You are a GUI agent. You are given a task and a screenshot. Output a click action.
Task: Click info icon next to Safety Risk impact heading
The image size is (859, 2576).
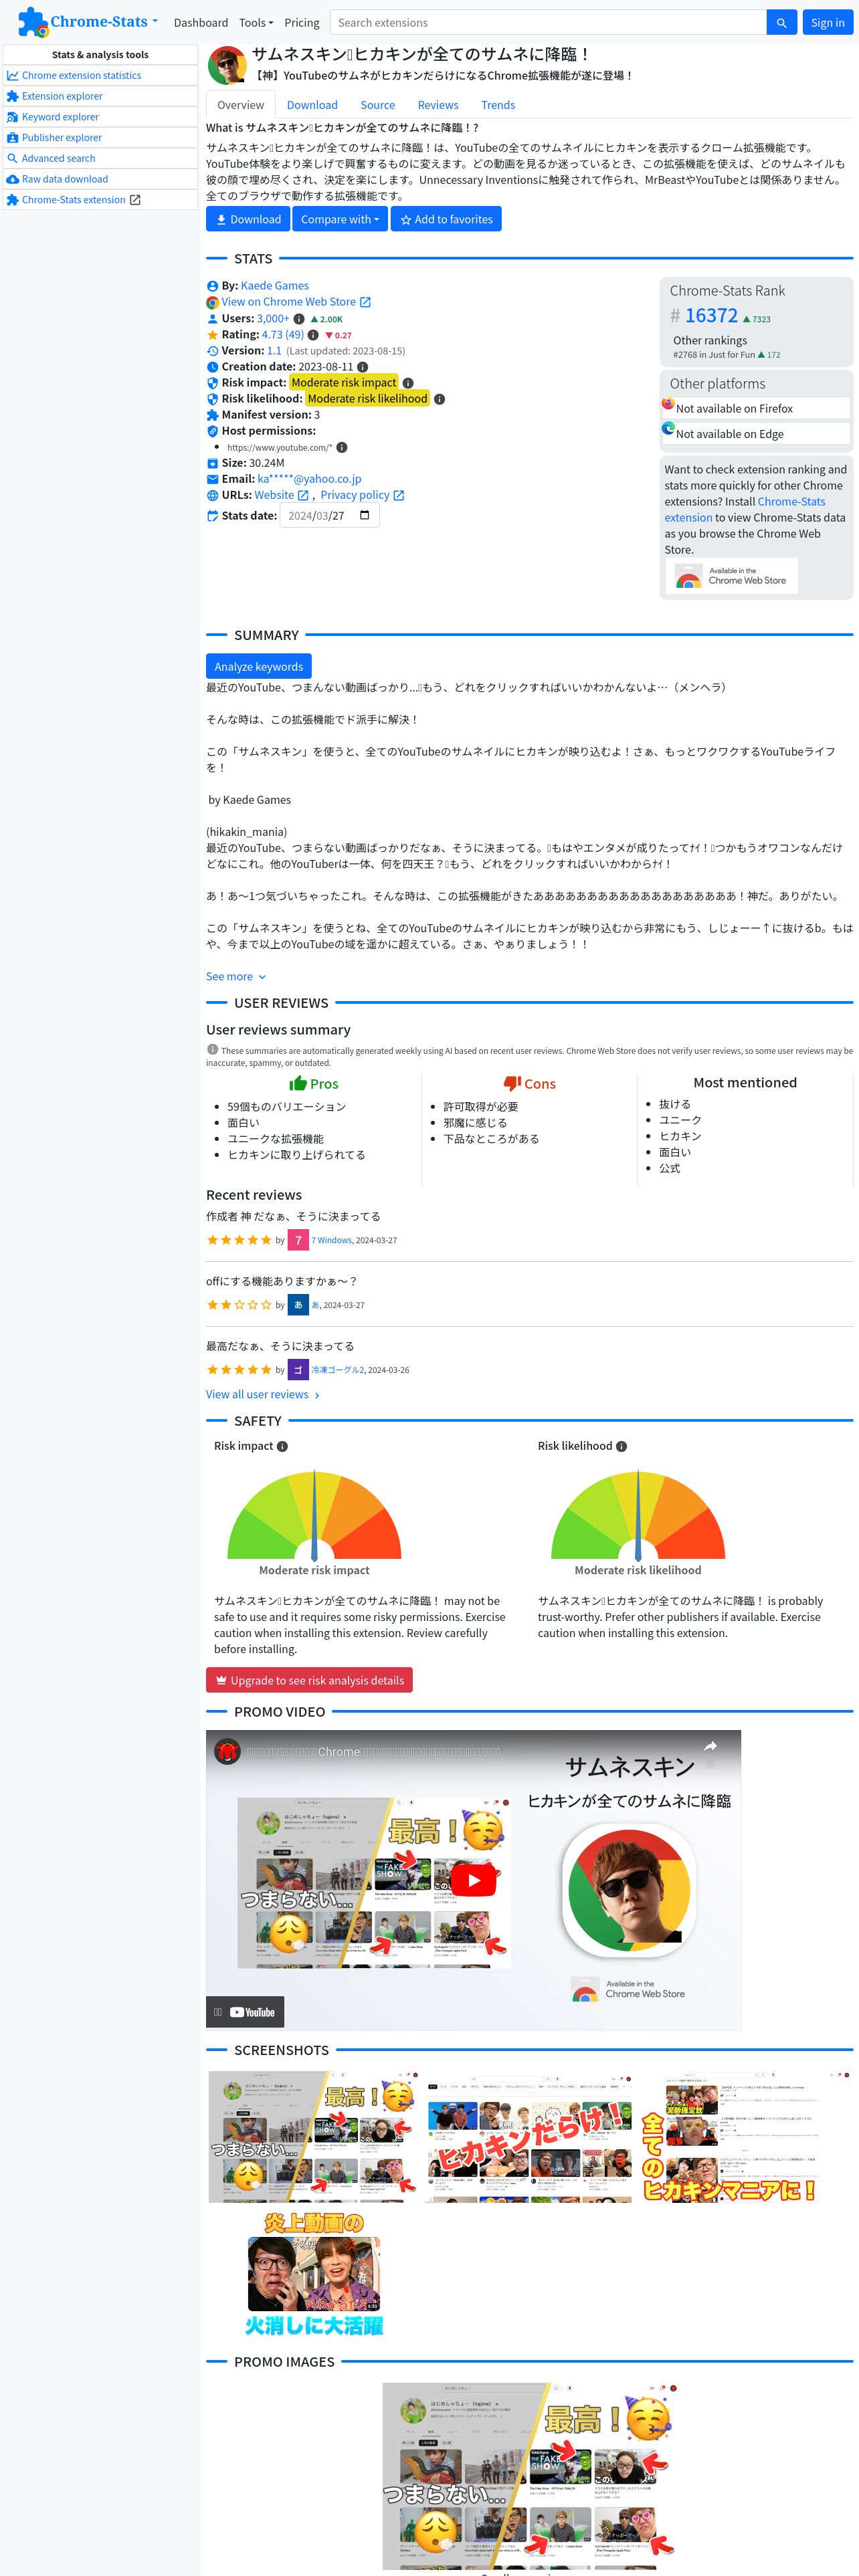[x=282, y=1446]
